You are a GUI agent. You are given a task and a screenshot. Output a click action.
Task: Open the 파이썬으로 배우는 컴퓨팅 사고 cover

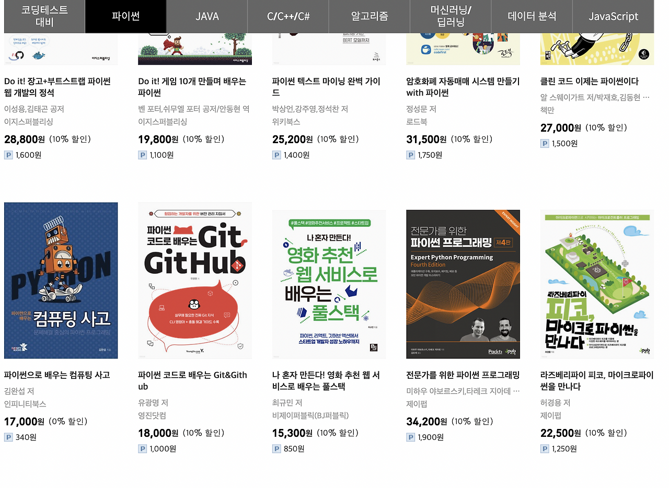61,281
